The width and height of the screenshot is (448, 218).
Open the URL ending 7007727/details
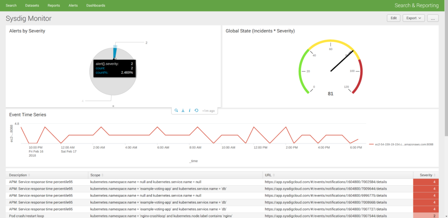(x=325, y=209)
